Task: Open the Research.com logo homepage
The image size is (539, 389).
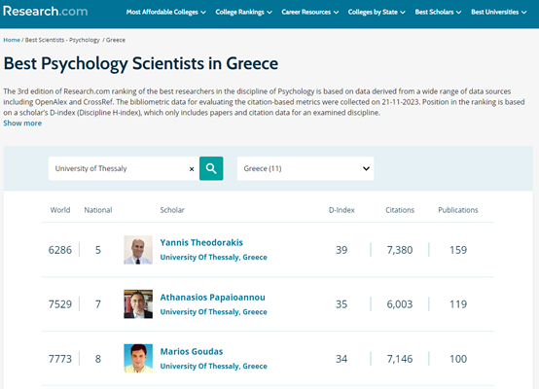Action: tap(46, 12)
